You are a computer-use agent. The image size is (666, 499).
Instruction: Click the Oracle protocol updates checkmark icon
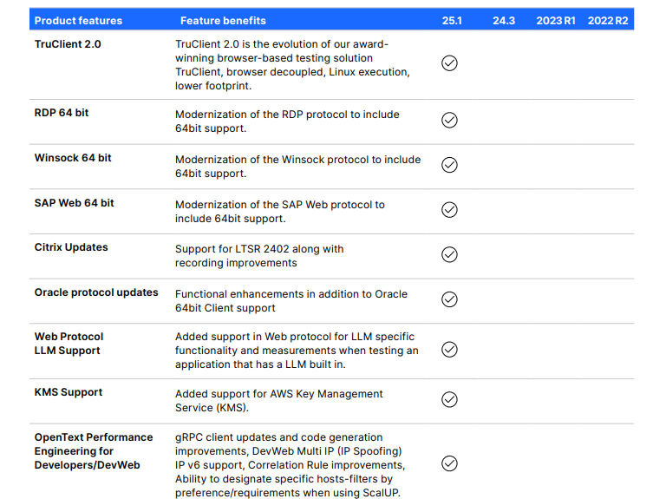[x=449, y=299]
